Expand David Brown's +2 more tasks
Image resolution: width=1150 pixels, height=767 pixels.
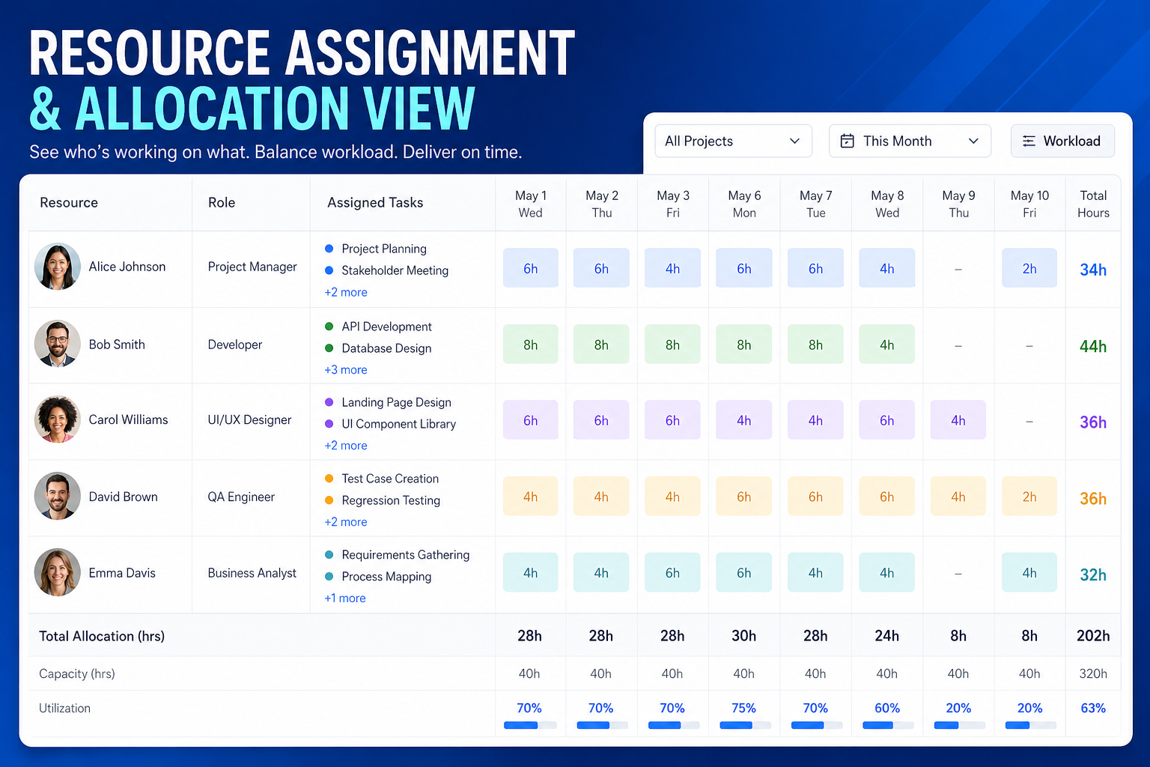pos(346,522)
